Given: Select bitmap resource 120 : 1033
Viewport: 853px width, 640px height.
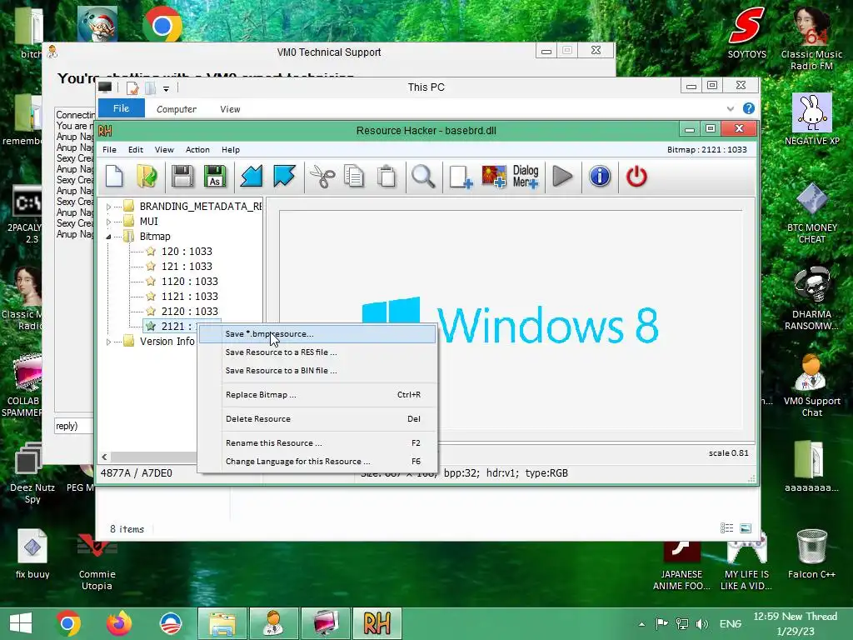Looking at the screenshot, I should [x=187, y=252].
